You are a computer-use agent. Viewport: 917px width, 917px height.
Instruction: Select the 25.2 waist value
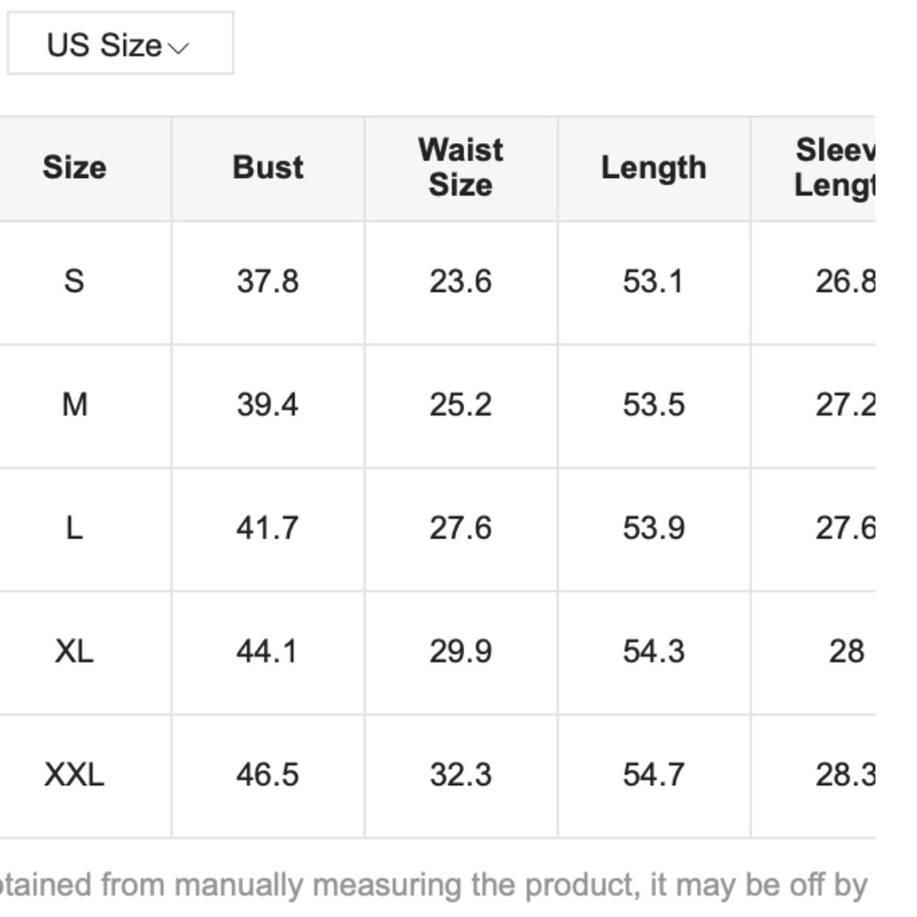(460, 404)
